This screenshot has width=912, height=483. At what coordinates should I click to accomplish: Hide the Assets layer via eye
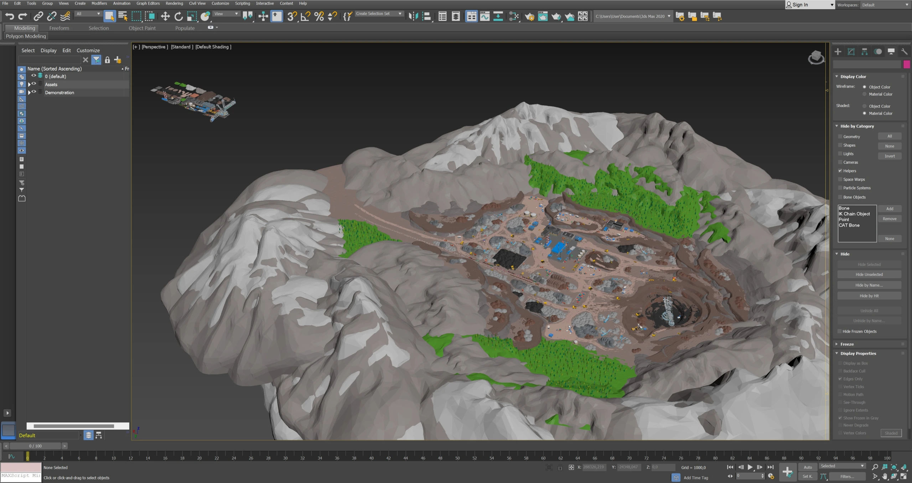pyautogui.click(x=34, y=84)
